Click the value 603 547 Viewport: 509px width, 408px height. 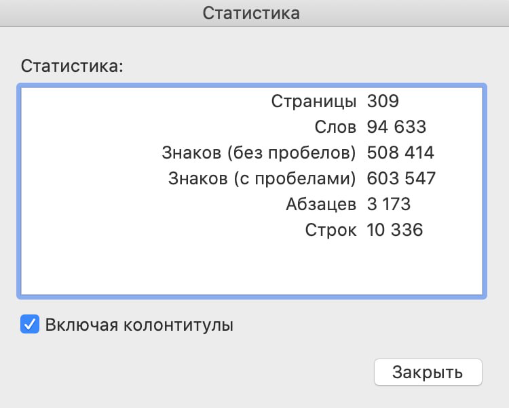click(401, 178)
